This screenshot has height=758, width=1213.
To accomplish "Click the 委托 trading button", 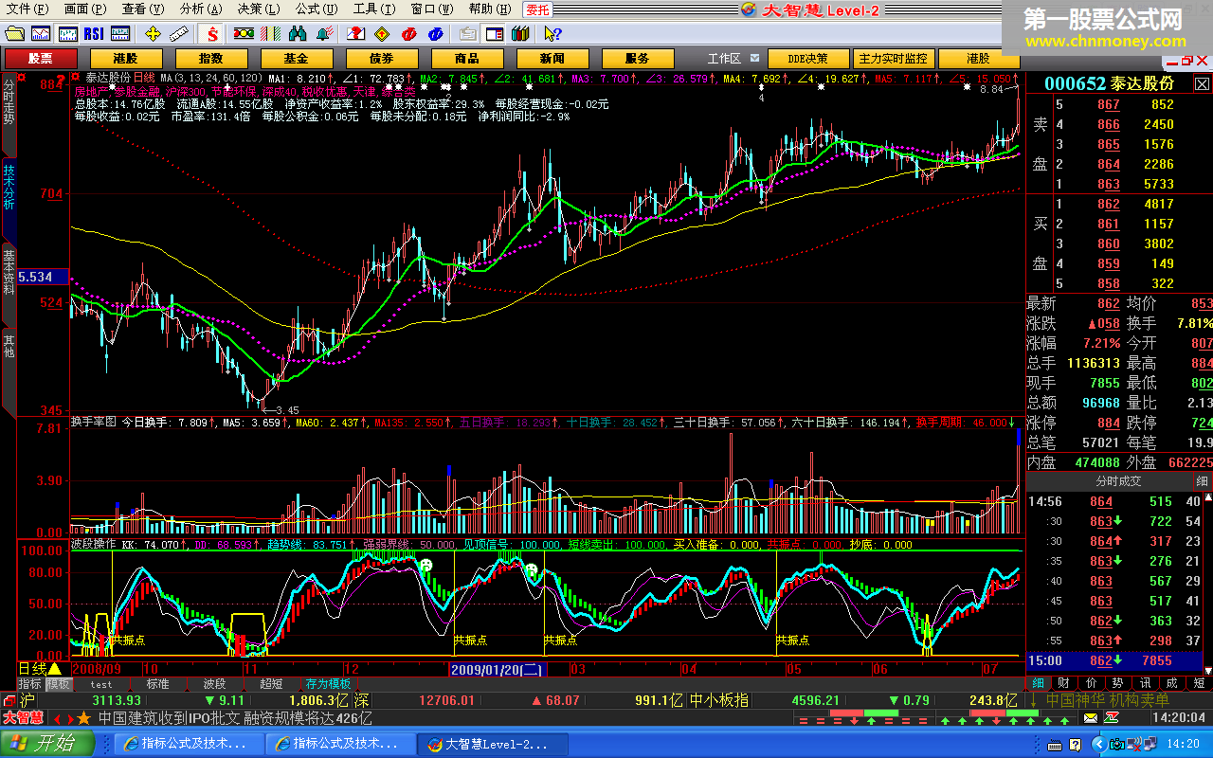I will 538,9.
